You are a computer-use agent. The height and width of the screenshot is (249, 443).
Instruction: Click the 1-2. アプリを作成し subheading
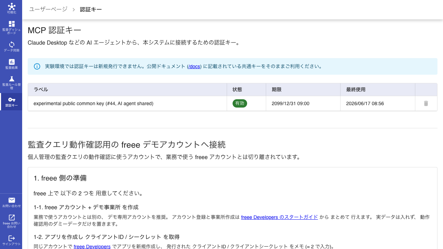point(107,237)
